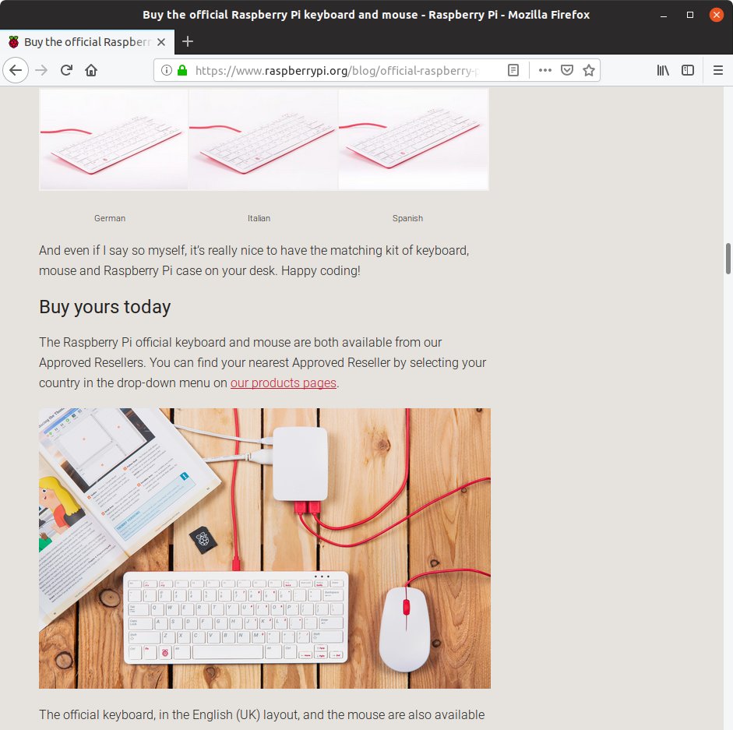Close the Firefox window

[x=716, y=15]
